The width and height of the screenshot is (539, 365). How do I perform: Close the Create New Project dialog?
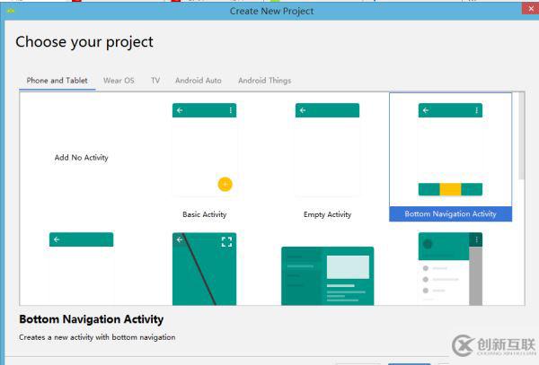531,8
